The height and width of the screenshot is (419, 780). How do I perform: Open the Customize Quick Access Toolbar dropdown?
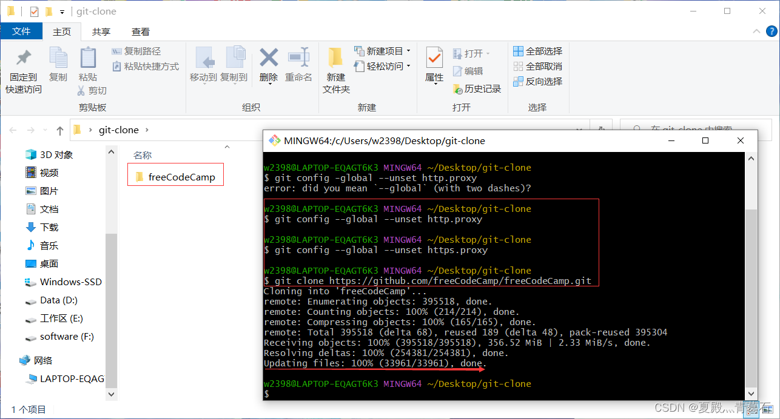click(x=62, y=12)
